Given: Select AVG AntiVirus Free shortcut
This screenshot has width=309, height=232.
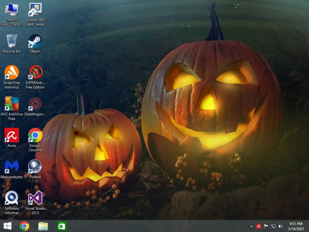Looking at the screenshot, I should click(12, 108).
